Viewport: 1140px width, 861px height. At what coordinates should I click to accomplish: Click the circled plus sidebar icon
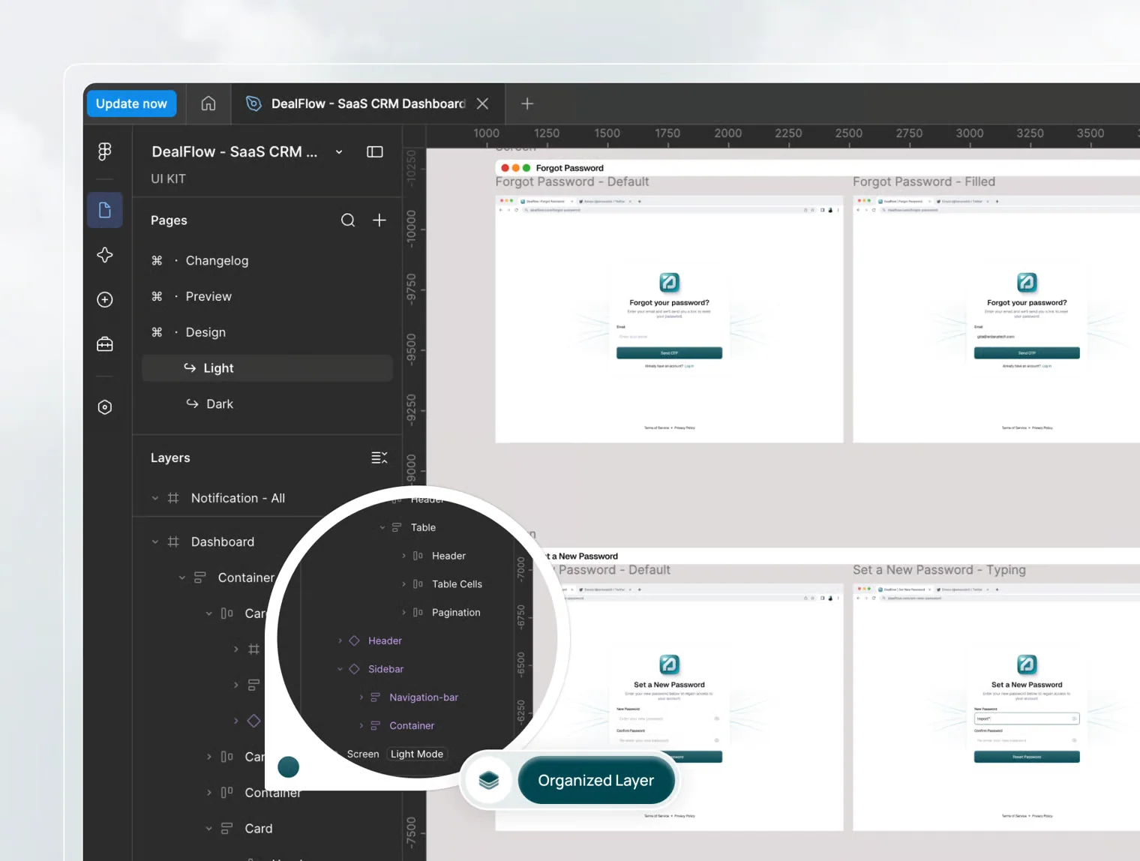[105, 299]
